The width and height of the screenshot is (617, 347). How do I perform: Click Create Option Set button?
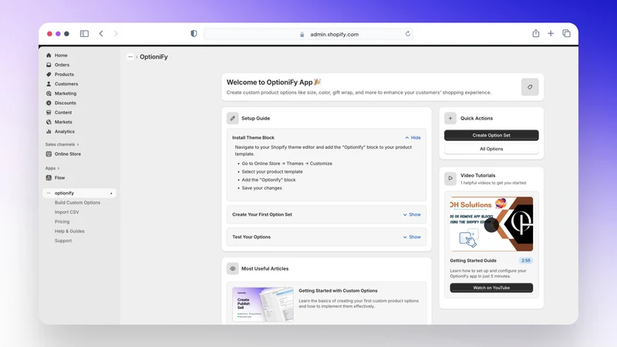coord(491,136)
